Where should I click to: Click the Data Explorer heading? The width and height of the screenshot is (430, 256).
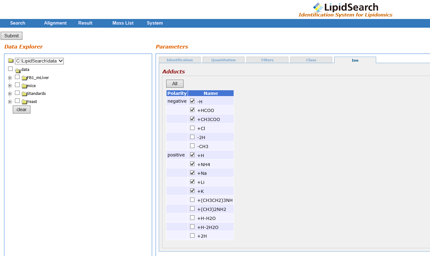[24, 47]
